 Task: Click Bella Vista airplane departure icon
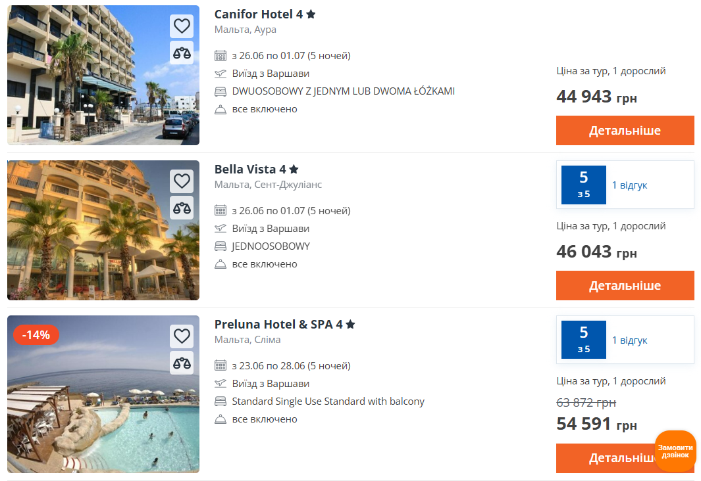point(221,229)
